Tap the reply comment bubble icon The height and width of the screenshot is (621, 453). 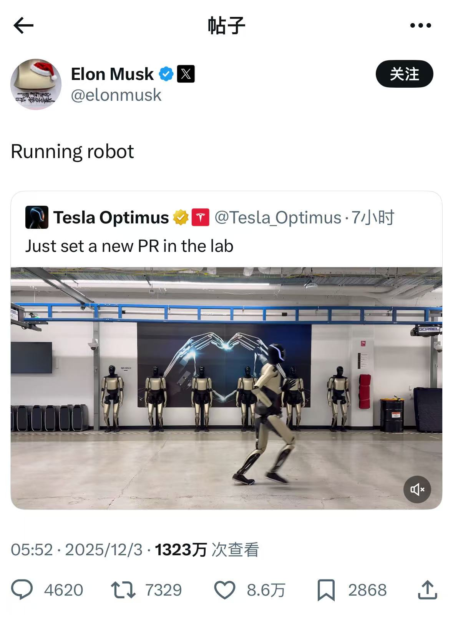[x=22, y=590]
